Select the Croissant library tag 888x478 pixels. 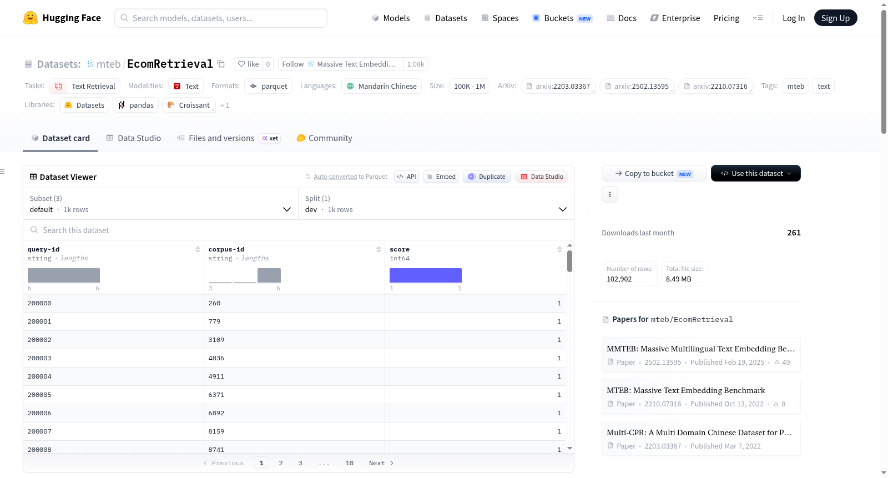pyautogui.click(x=189, y=105)
